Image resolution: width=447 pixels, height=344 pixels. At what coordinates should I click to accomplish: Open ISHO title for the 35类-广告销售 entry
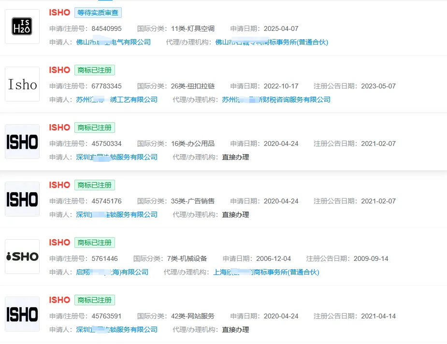[x=59, y=185]
